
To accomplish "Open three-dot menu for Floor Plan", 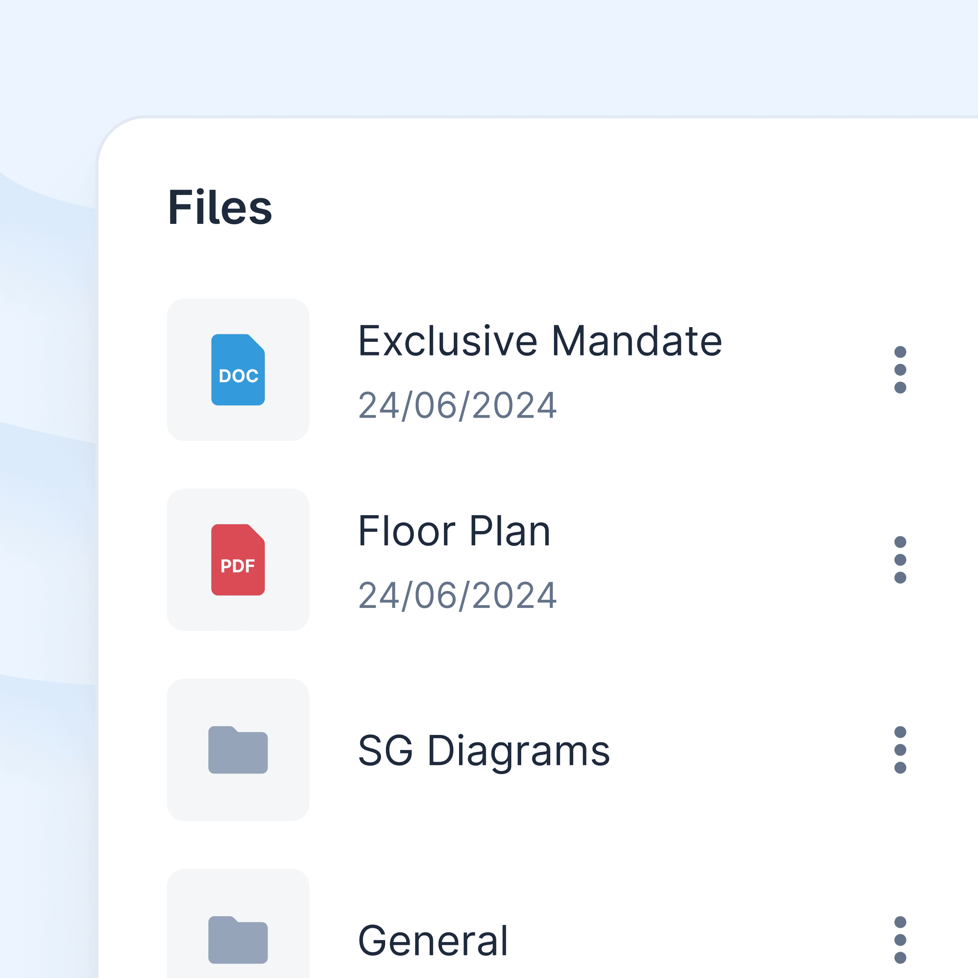I will (900, 559).
